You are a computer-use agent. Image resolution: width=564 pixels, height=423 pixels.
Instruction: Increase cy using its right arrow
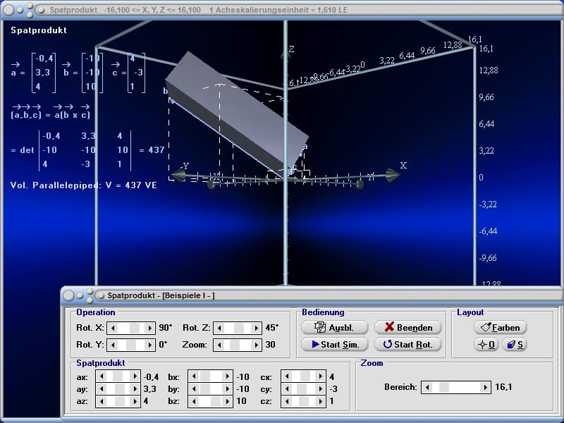[320, 389]
